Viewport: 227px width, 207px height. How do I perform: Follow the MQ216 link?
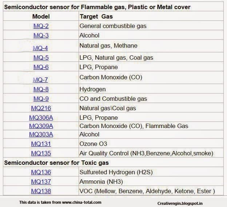(41, 108)
